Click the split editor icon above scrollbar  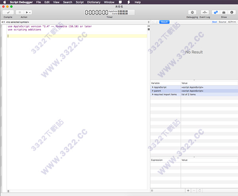tap(149, 26)
